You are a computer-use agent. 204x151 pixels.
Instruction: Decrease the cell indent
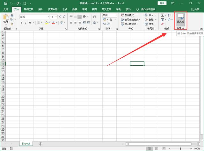tap(84, 23)
